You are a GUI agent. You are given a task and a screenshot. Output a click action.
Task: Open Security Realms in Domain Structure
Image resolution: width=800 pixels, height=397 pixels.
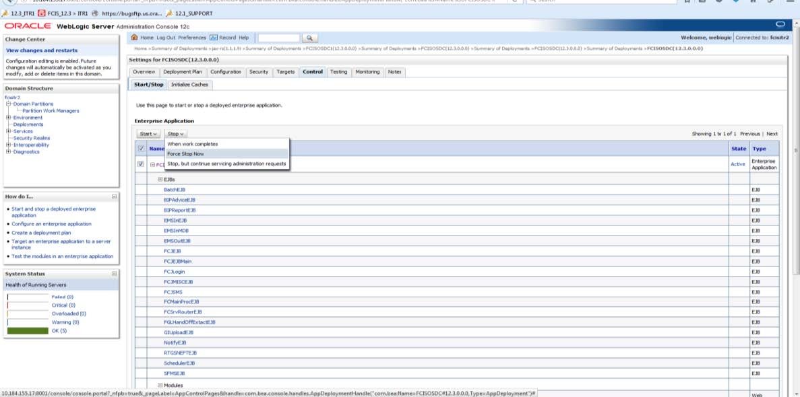32,138
